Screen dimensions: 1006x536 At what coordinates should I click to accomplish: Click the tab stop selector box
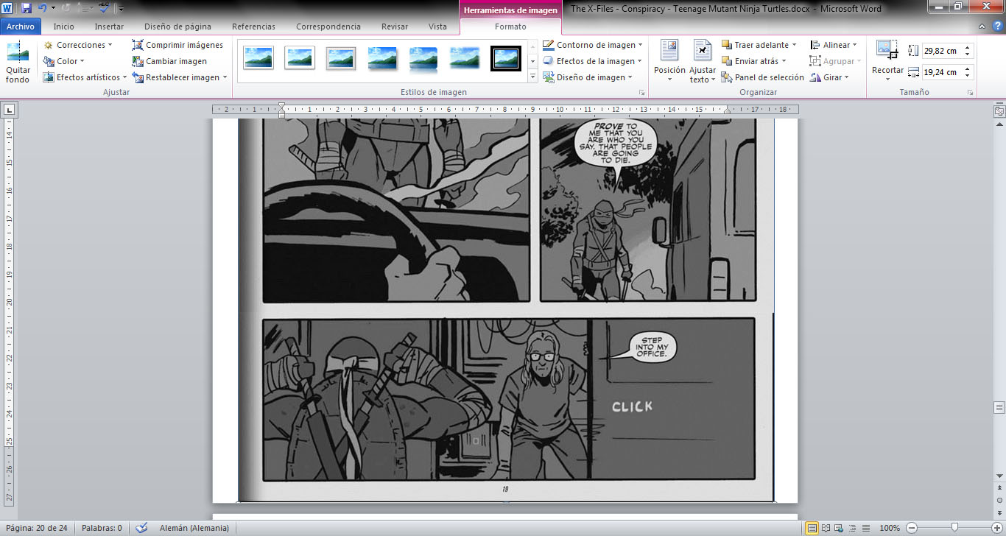9,110
